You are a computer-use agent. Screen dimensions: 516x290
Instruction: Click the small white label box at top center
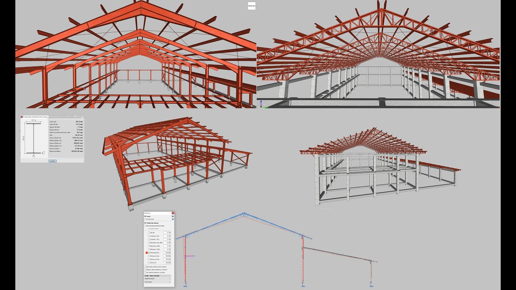click(252, 6)
